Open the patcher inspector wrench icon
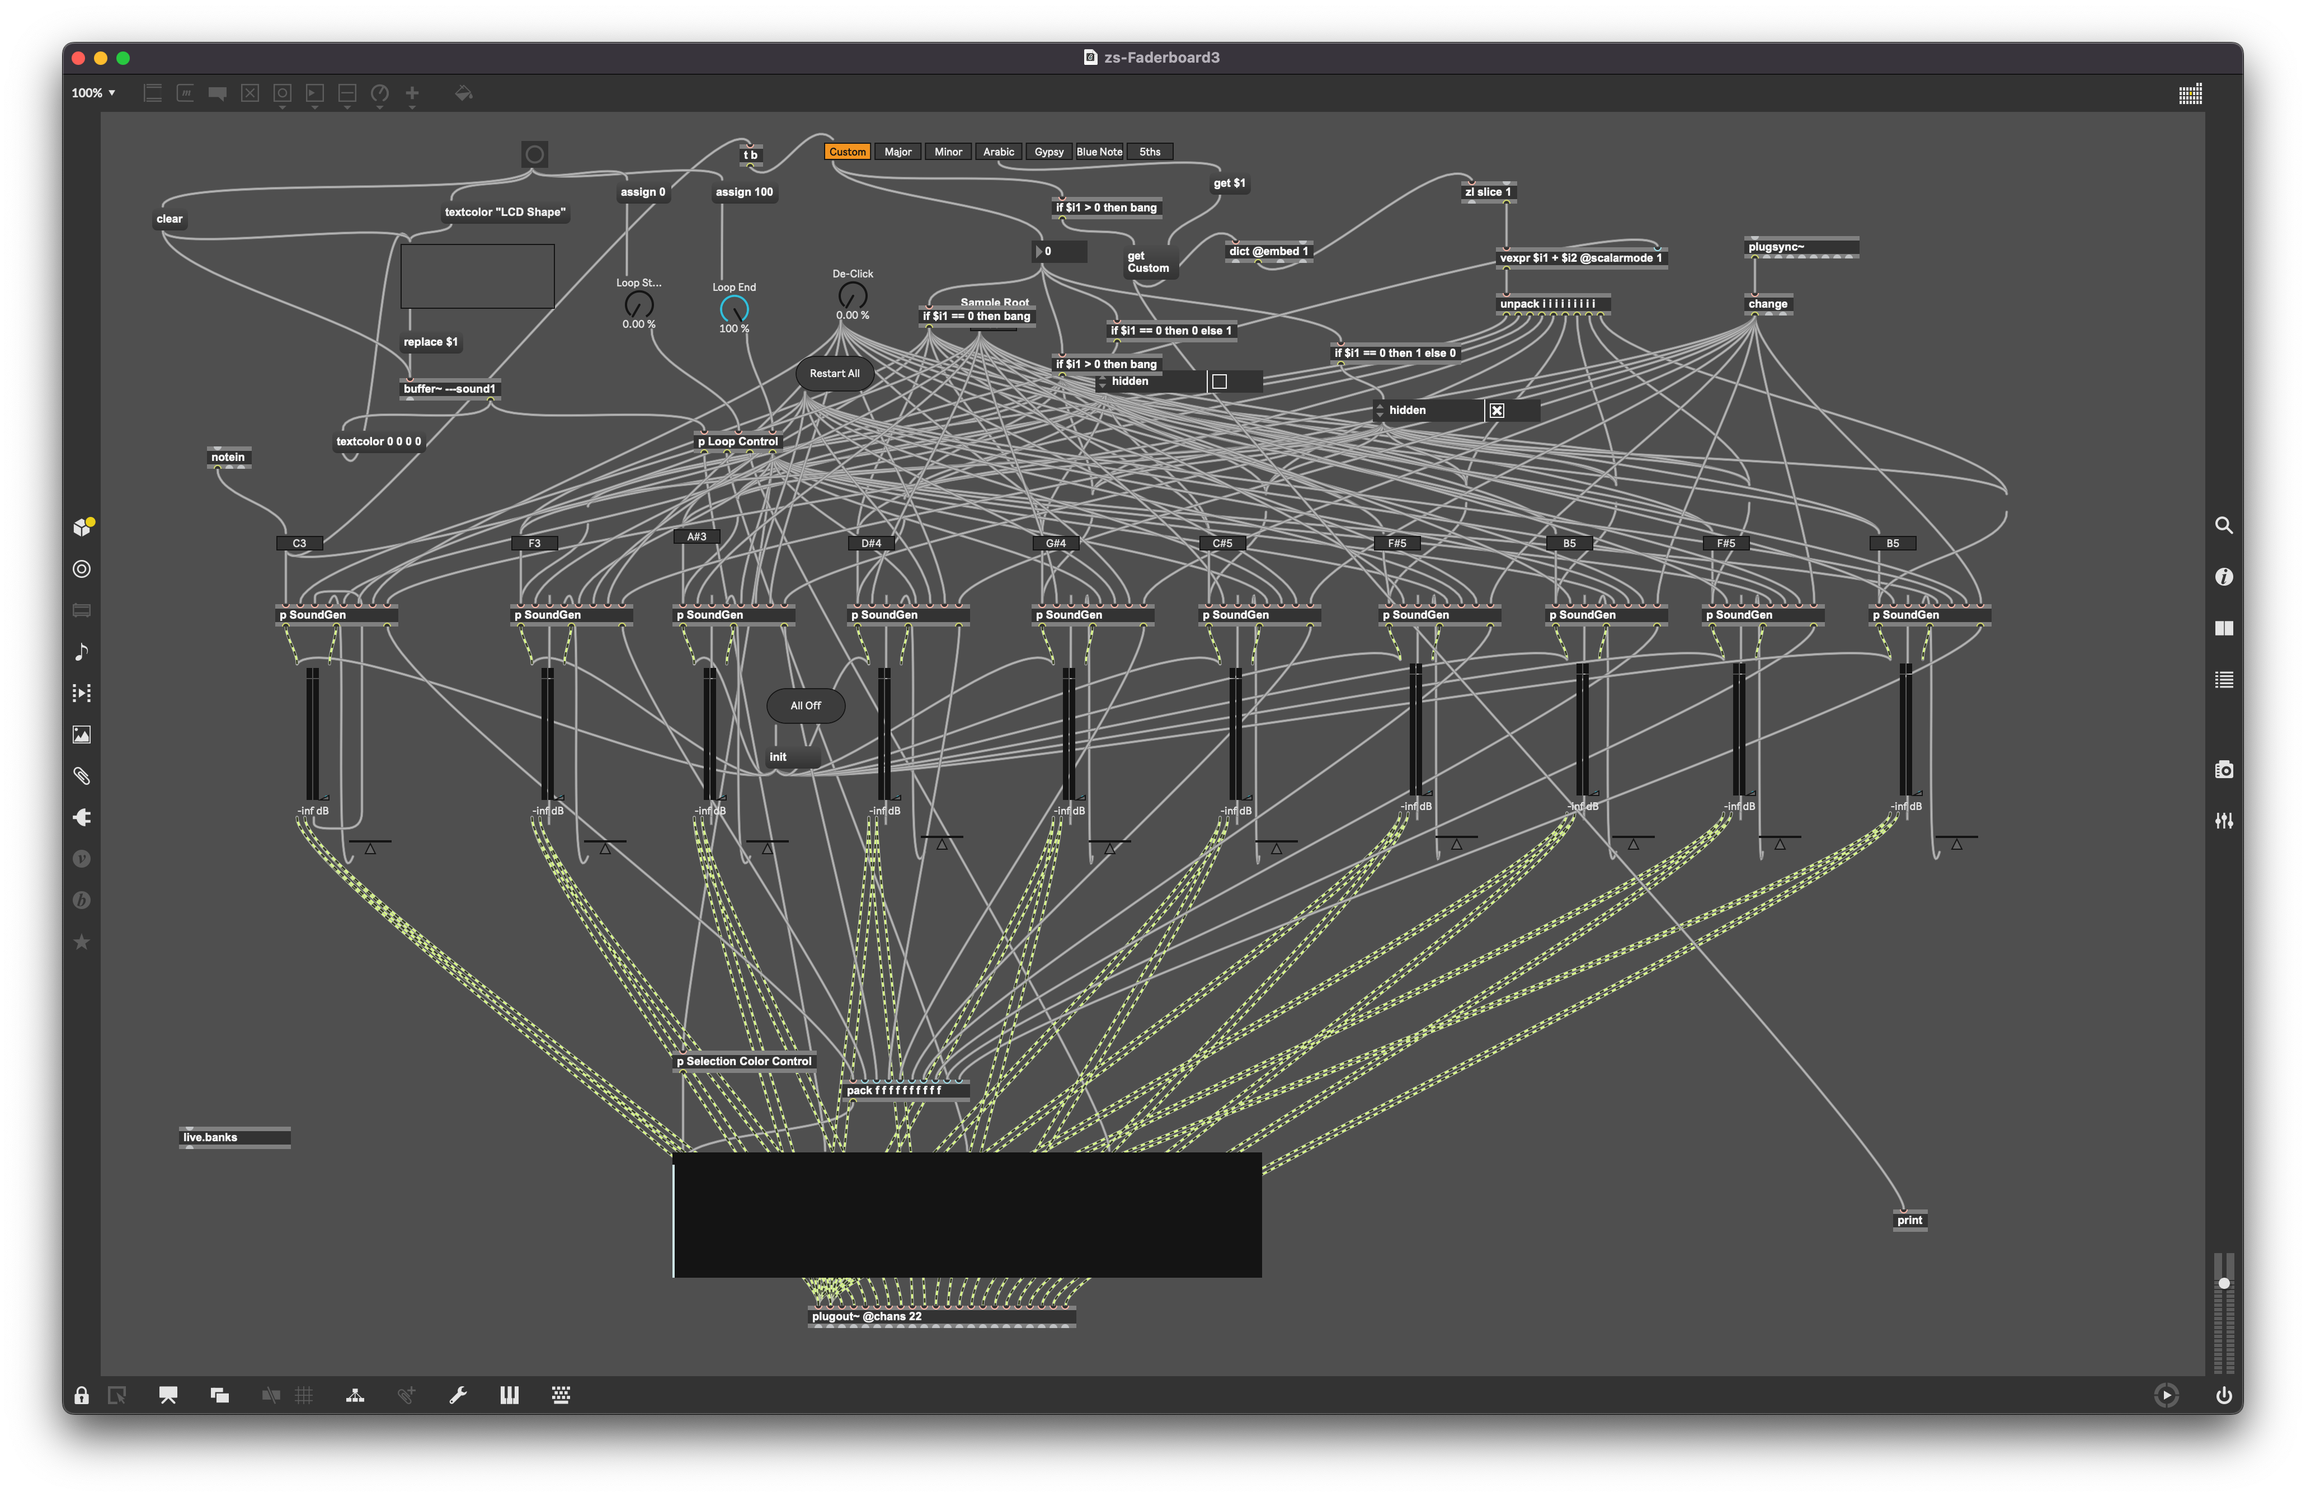2306x1497 pixels. [x=457, y=1395]
